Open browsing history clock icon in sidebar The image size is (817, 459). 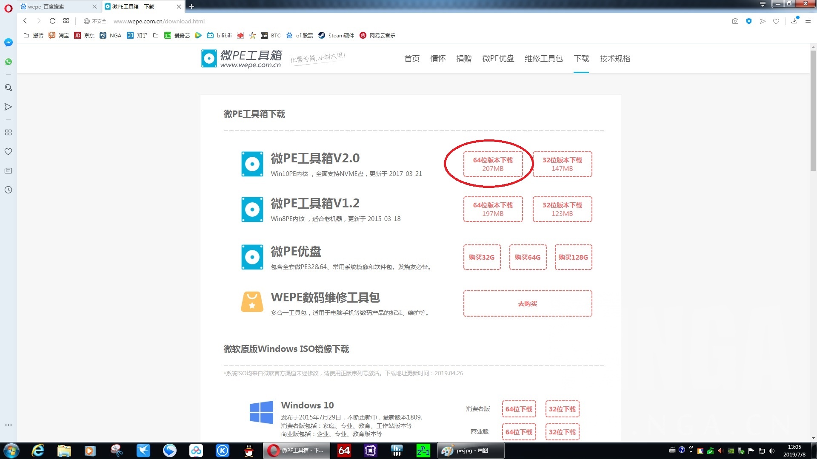[8, 190]
